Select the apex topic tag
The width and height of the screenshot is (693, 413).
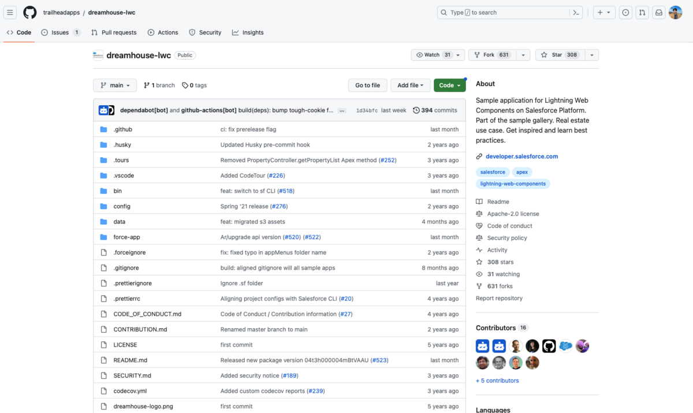click(522, 172)
